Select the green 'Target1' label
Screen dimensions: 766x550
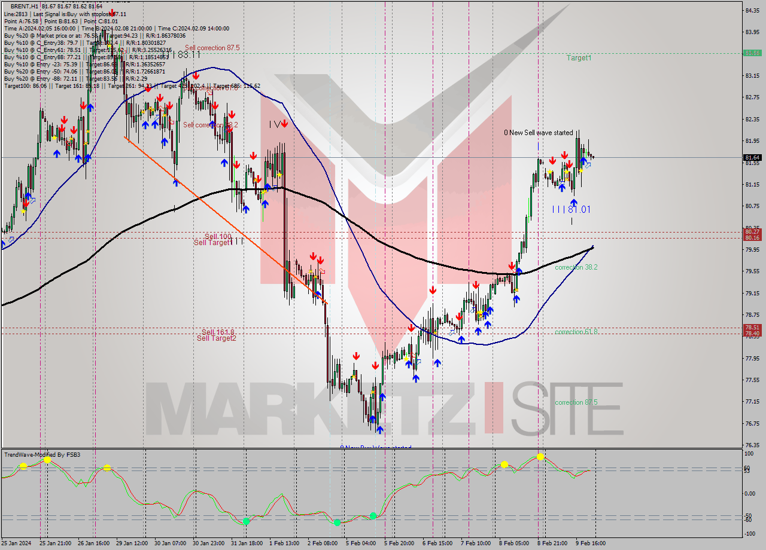click(x=579, y=58)
